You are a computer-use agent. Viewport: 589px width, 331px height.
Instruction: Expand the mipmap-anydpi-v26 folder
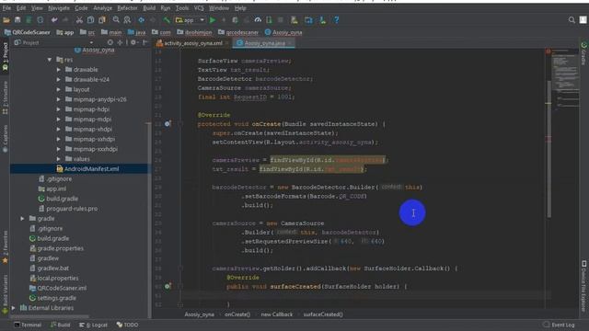coord(59,99)
